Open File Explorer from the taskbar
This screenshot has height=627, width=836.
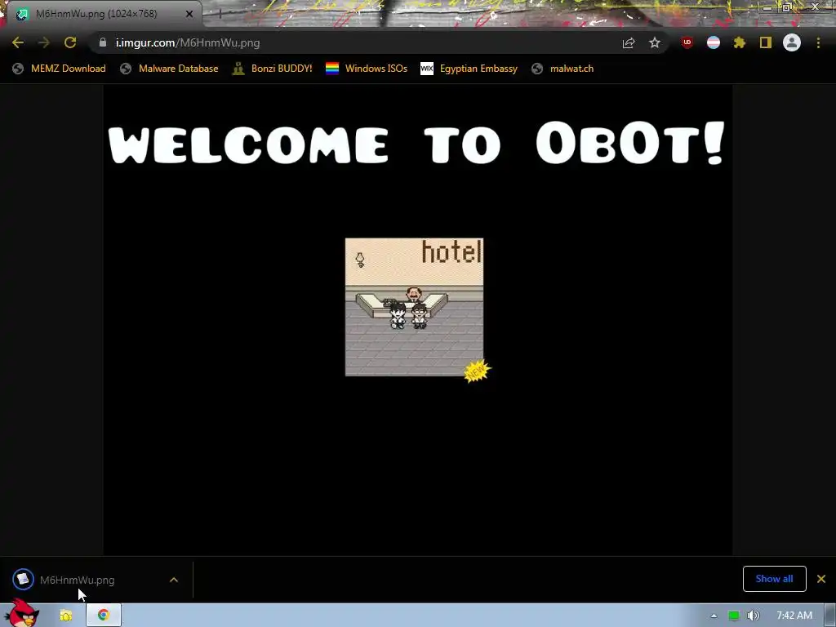tap(65, 616)
